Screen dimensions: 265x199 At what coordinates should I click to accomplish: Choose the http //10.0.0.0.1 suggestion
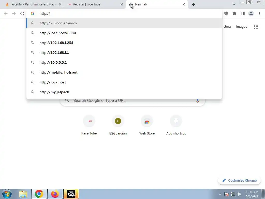124,62
